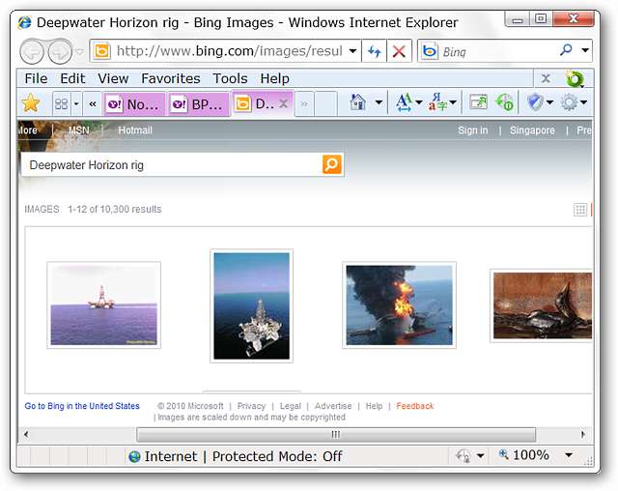The image size is (618, 491).
Task: Click the translate language icon
Action: [437, 102]
